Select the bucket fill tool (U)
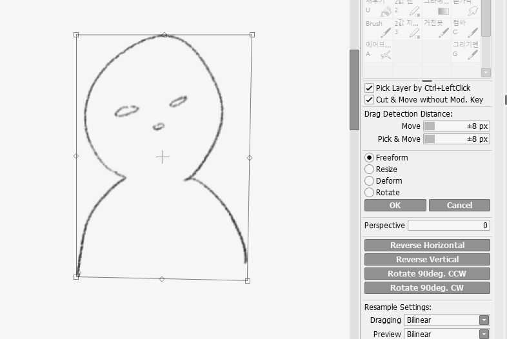 [378, 9]
